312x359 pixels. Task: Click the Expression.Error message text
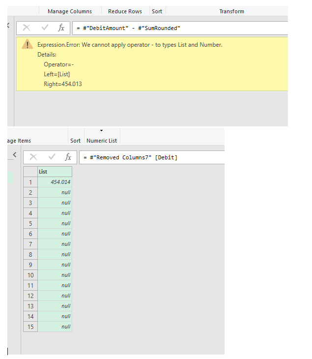tap(130, 45)
